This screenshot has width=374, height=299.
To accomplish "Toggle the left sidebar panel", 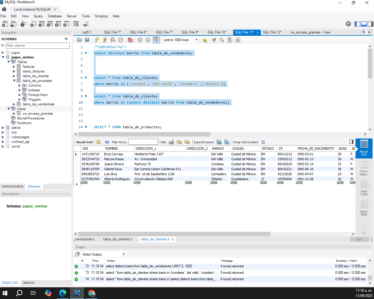I will [358, 24].
